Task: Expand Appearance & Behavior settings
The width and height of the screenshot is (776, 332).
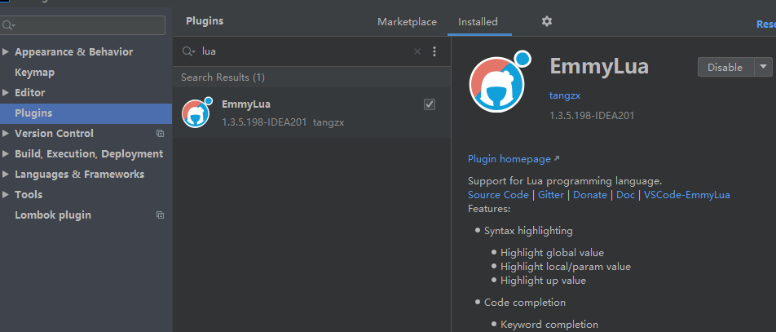Action: pyautogui.click(x=7, y=52)
